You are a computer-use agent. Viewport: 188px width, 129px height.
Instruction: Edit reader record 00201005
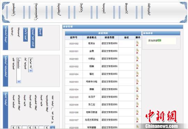[137, 96]
